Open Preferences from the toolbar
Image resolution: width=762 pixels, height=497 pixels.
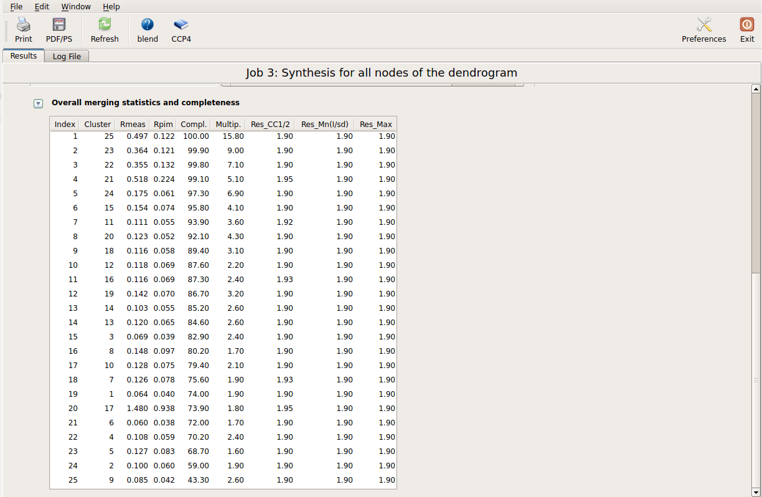(x=703, y=30)
